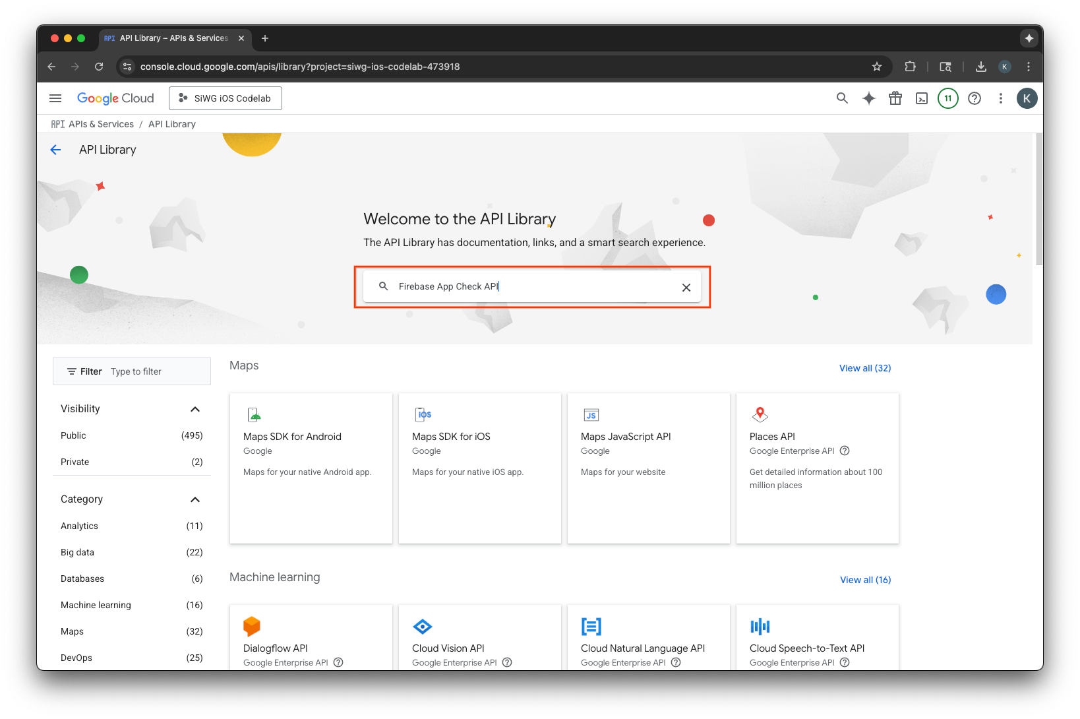Open View all 32 Maps APIs
The width and height of the screenshot is (1080, 719).
point(864,368)
